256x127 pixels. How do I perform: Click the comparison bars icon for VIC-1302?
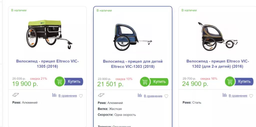(225, 95)
